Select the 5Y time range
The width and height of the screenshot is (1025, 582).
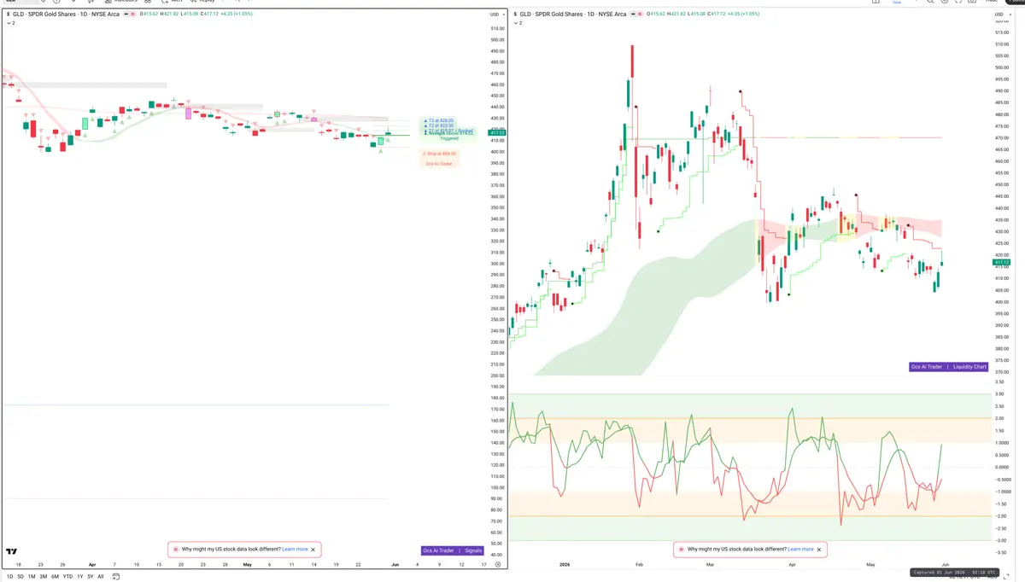click(91, 577)
